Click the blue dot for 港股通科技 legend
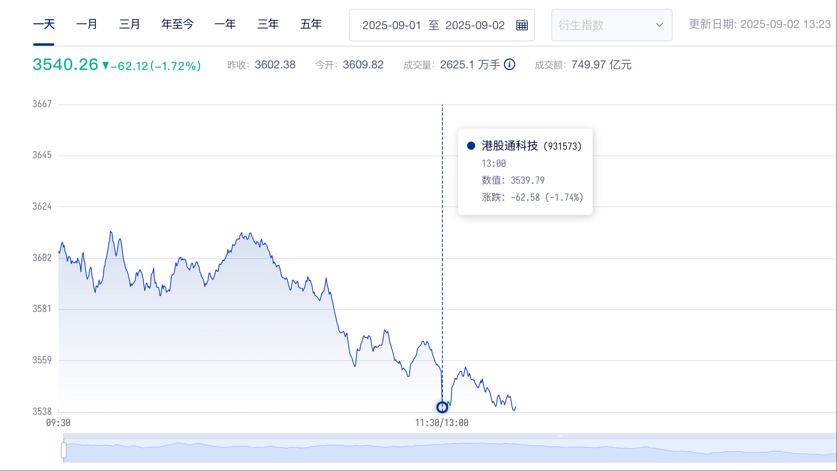 [471, 146]
